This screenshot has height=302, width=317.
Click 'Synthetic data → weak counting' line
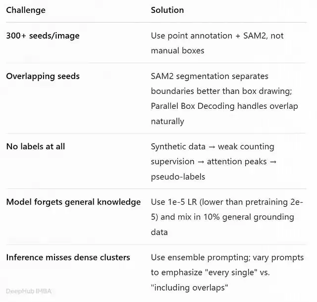pos(212,147)
